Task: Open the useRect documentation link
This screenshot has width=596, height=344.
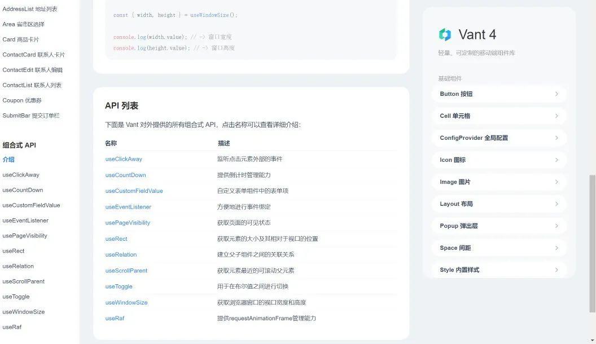Action: pos(116,239)
